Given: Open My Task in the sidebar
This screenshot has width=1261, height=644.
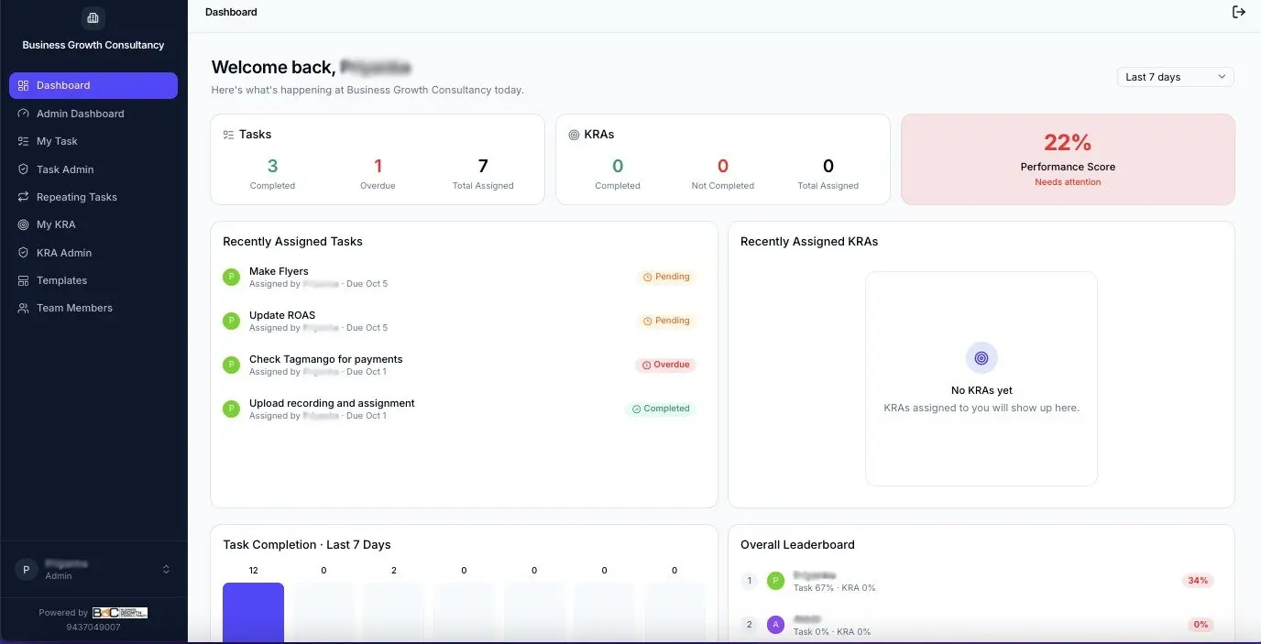Looking at the screenshot, I should [93, 141].
